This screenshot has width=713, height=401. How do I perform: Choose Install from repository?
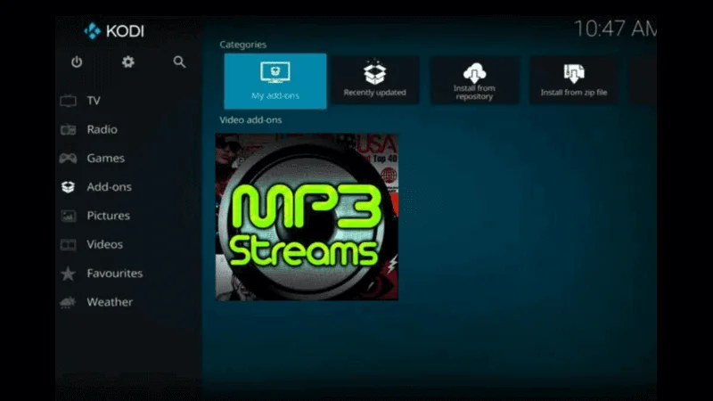[474, 80]
